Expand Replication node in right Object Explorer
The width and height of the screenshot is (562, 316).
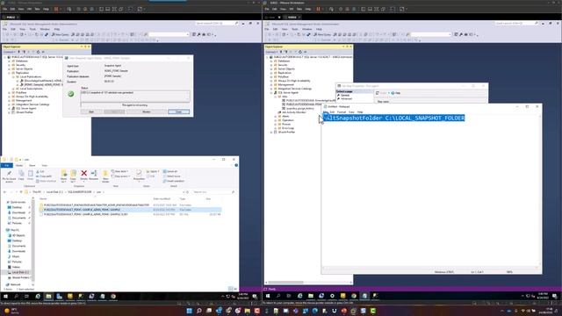[x=271, y=73]
